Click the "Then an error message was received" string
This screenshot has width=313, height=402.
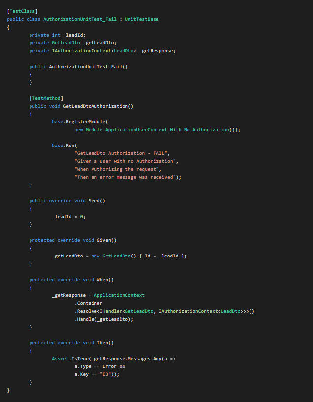[x=127, y=177]
